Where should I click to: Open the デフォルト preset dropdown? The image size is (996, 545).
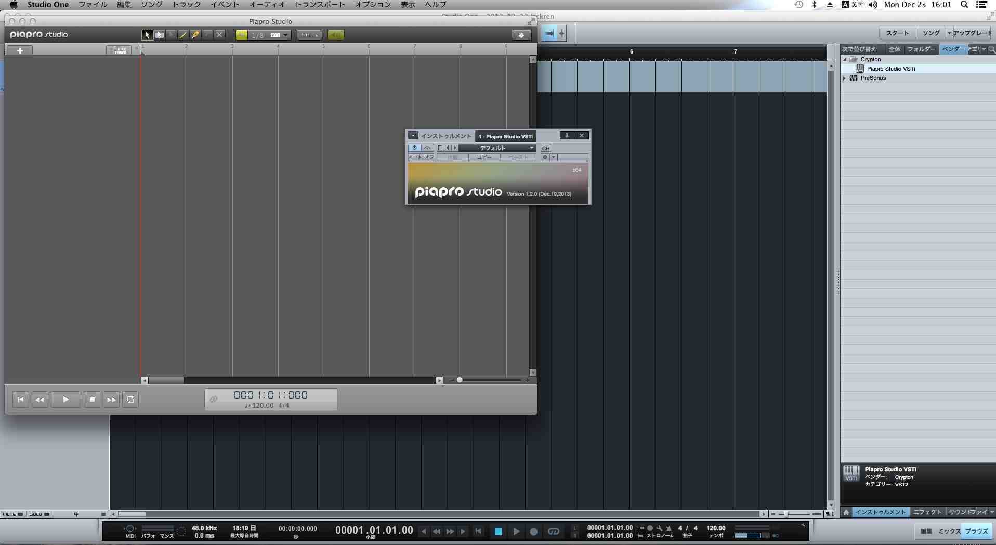pyautogui.click(x=497, y=148)
